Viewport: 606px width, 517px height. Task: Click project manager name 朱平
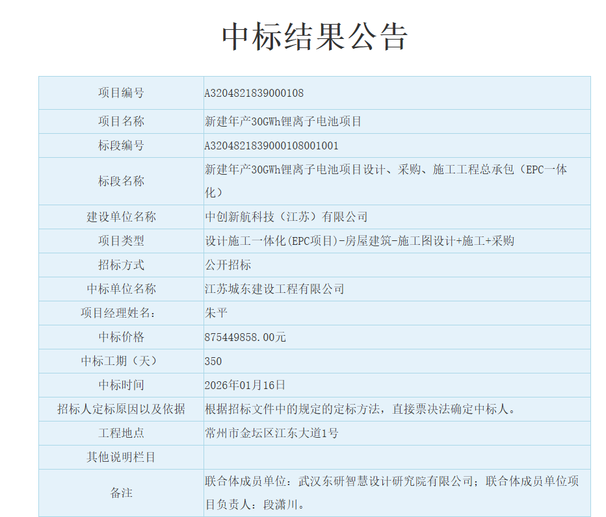(216, 313)
